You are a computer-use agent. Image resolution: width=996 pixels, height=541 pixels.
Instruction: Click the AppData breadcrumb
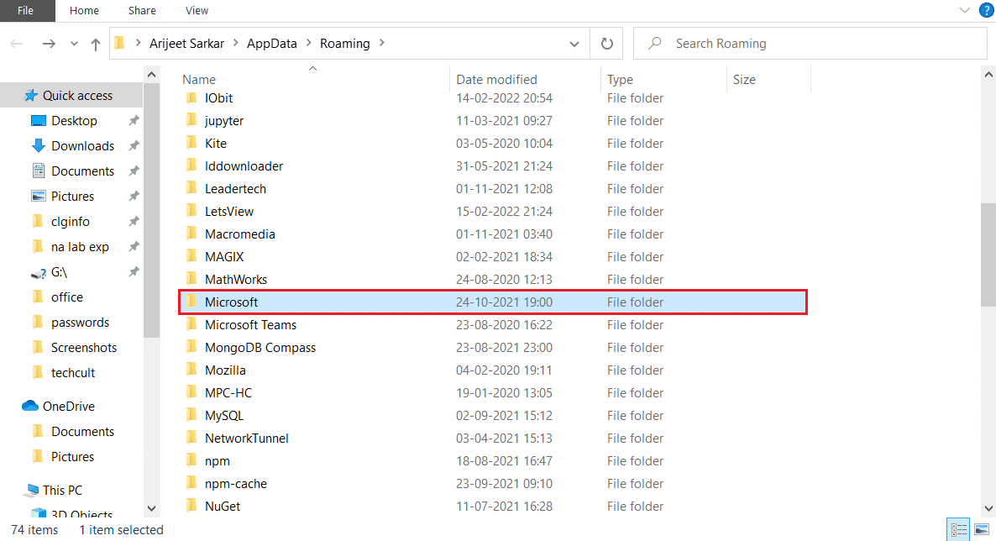[x=272, y=43]
